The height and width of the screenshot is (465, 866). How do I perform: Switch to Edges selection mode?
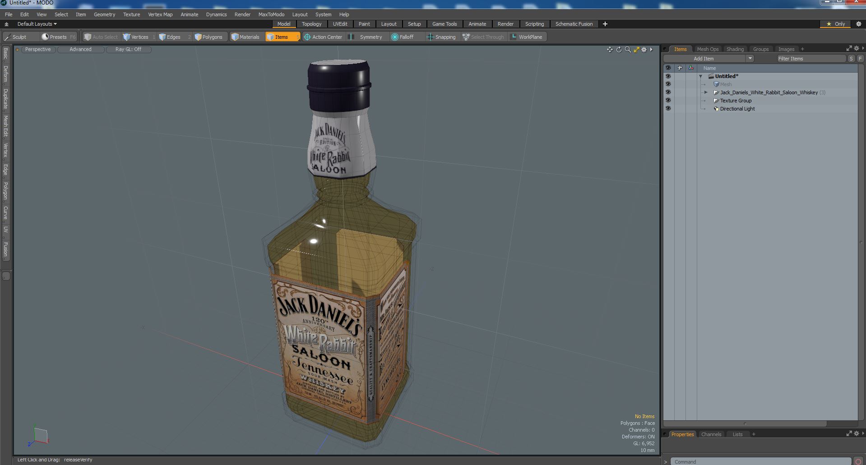174,37
